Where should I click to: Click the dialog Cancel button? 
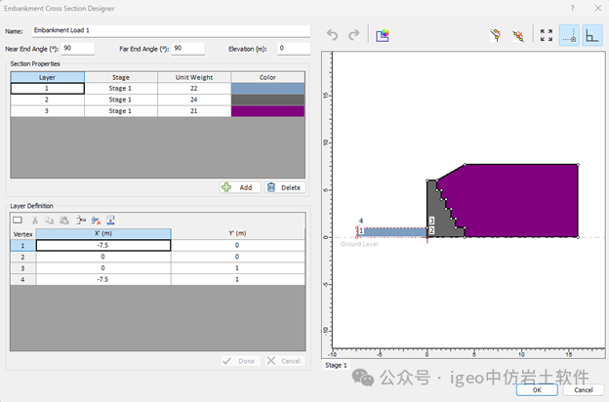[x=584, y=390]
